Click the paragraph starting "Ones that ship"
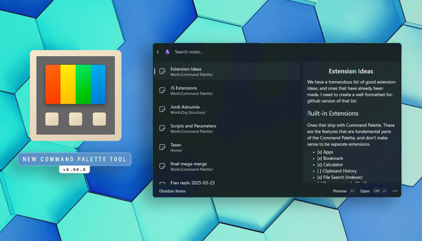422x241 pixels. (x=351, y=135)
